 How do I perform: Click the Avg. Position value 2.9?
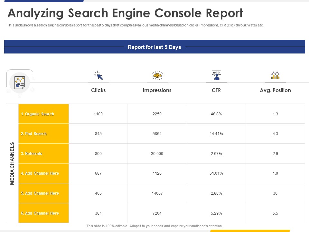(x=275, y=154)
